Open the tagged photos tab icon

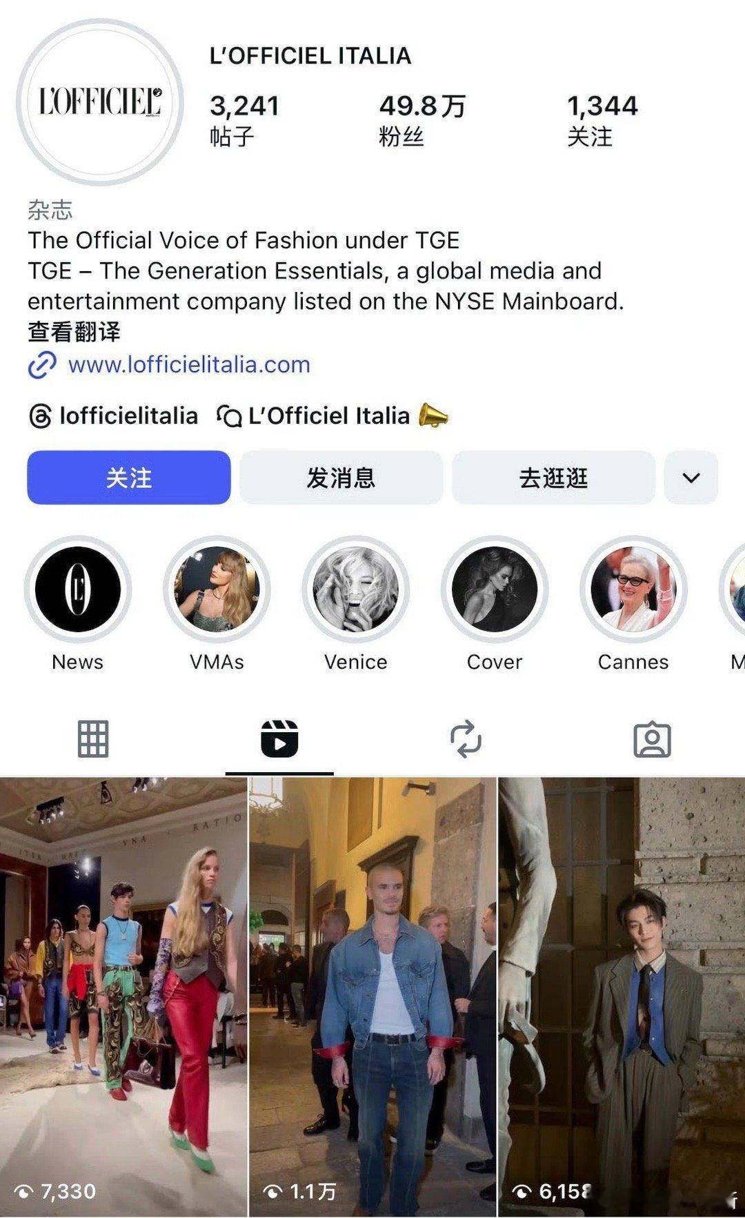point(652,739)
